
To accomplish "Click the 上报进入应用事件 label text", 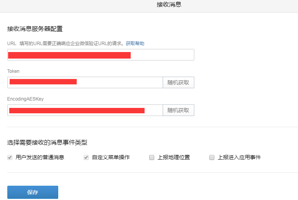I will click(x=239, y=158).
